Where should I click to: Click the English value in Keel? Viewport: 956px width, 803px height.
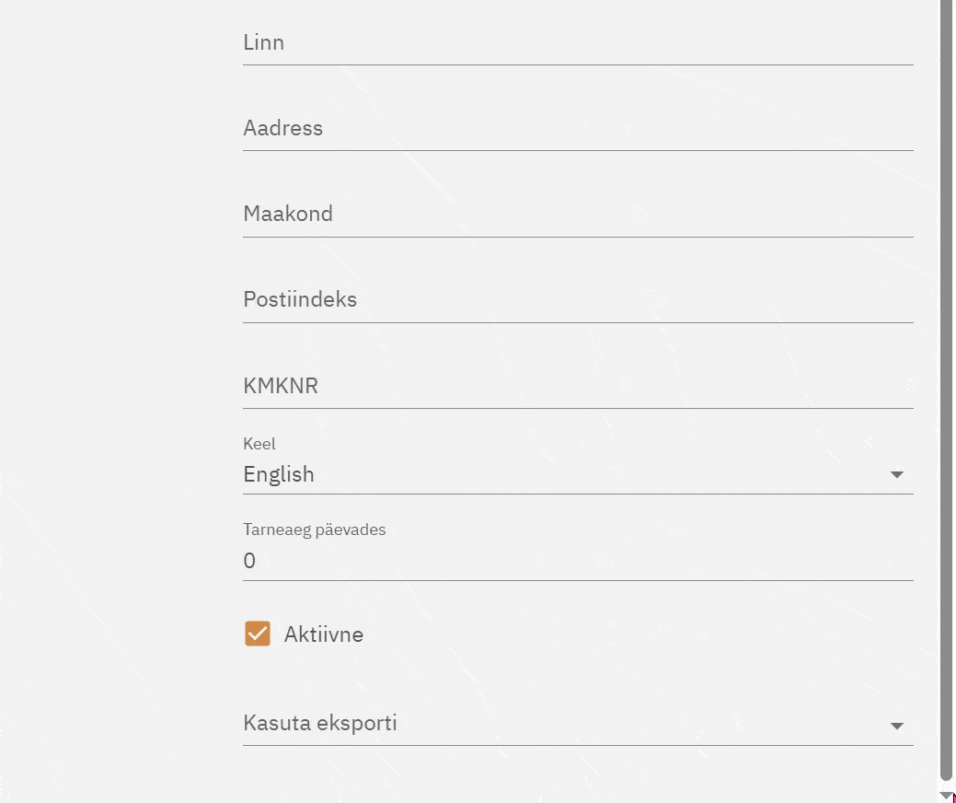click(279, 474)
